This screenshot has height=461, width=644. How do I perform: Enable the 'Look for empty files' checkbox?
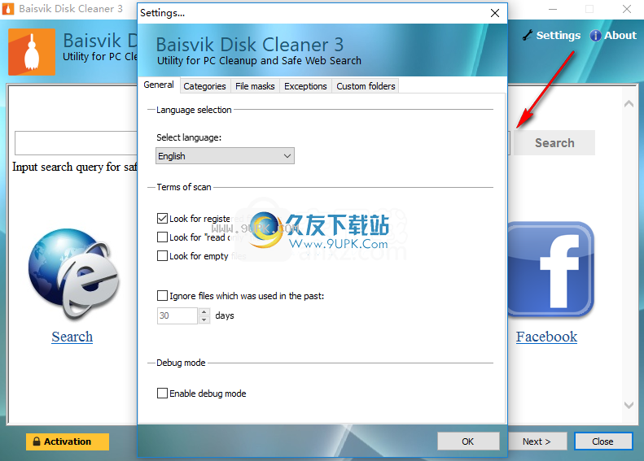click(162, 256)
